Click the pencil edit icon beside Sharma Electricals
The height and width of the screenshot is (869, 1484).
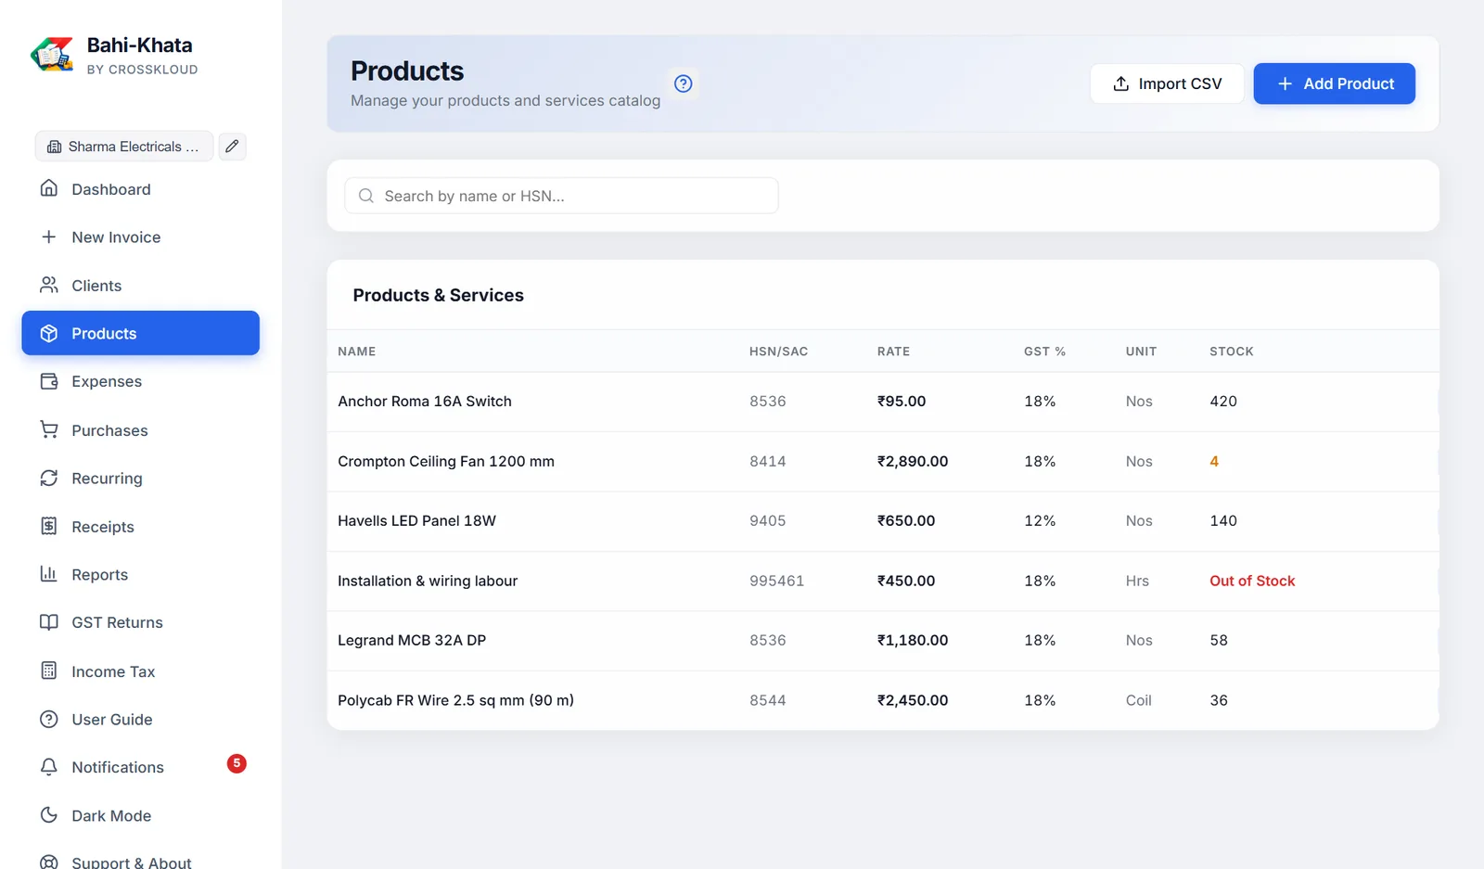point(232,147)
